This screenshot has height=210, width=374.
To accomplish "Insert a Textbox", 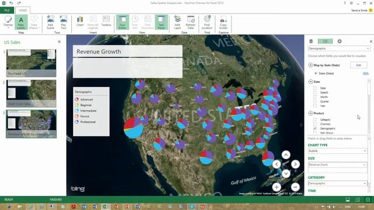I will 106,21.
